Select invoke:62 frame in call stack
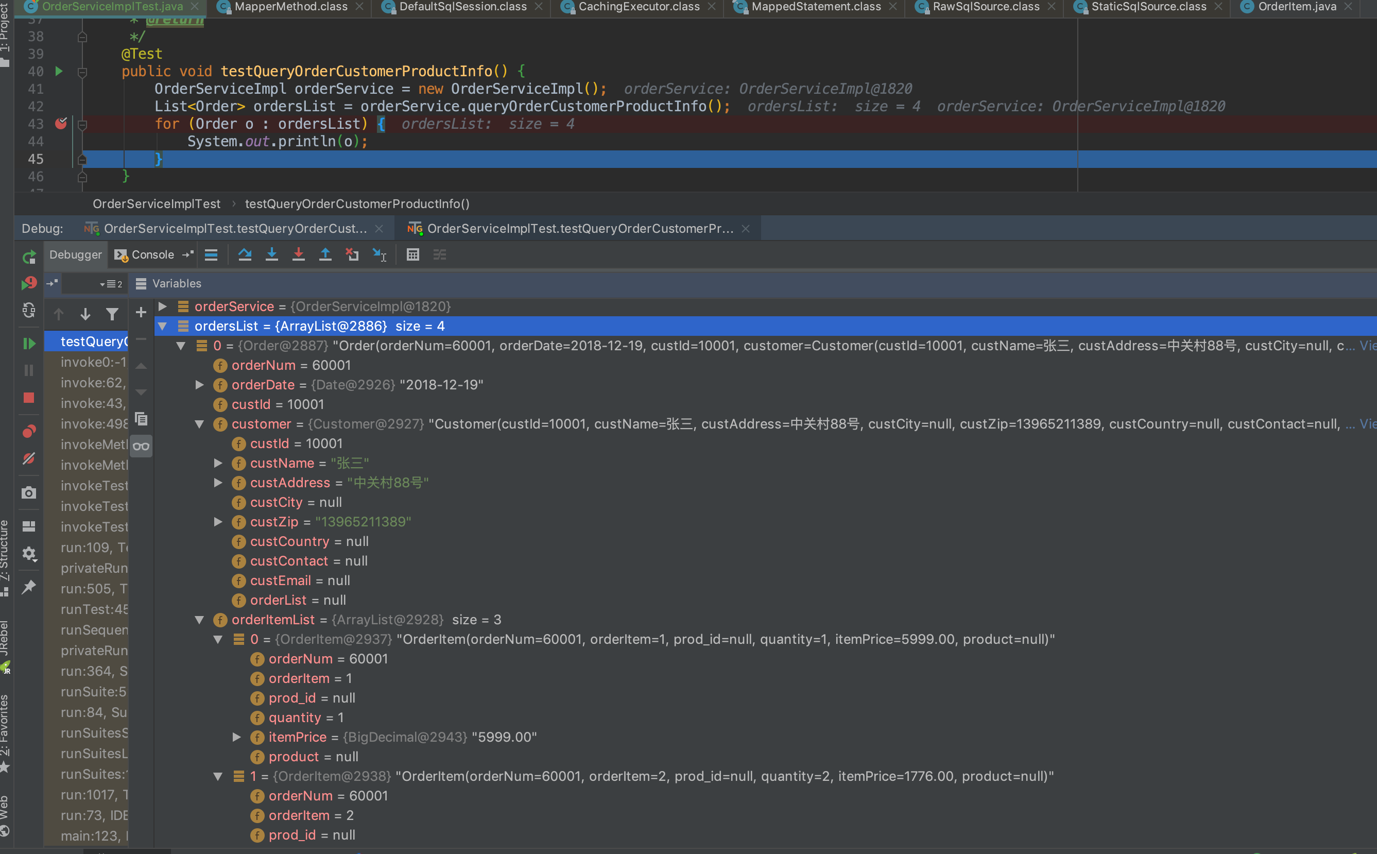 [94, 383]
